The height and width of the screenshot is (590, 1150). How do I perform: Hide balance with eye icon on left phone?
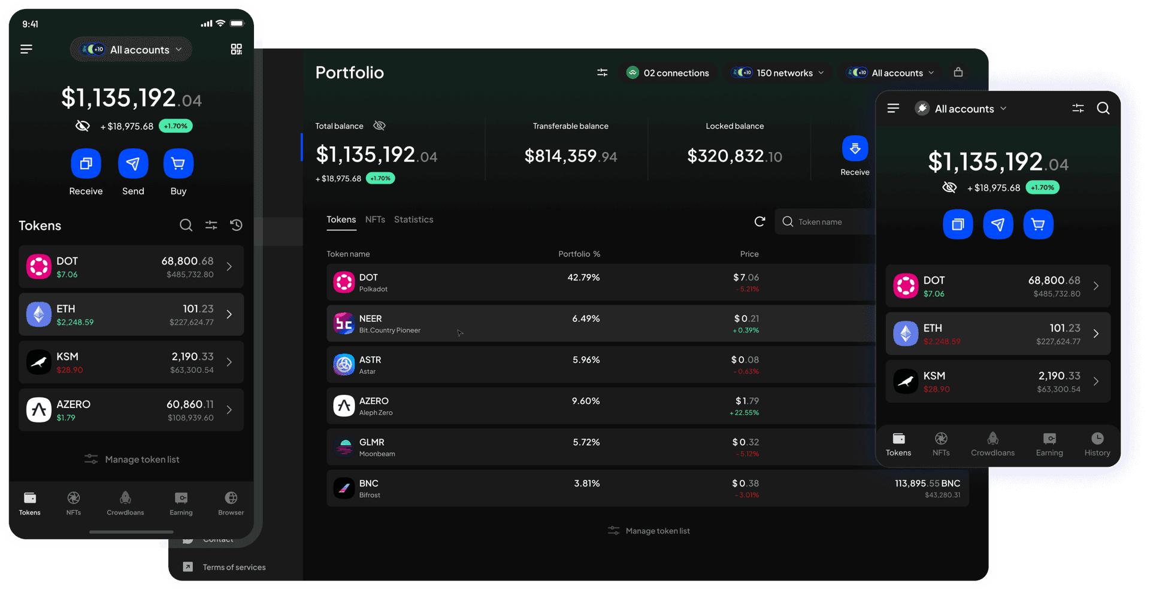click(83, 126)
